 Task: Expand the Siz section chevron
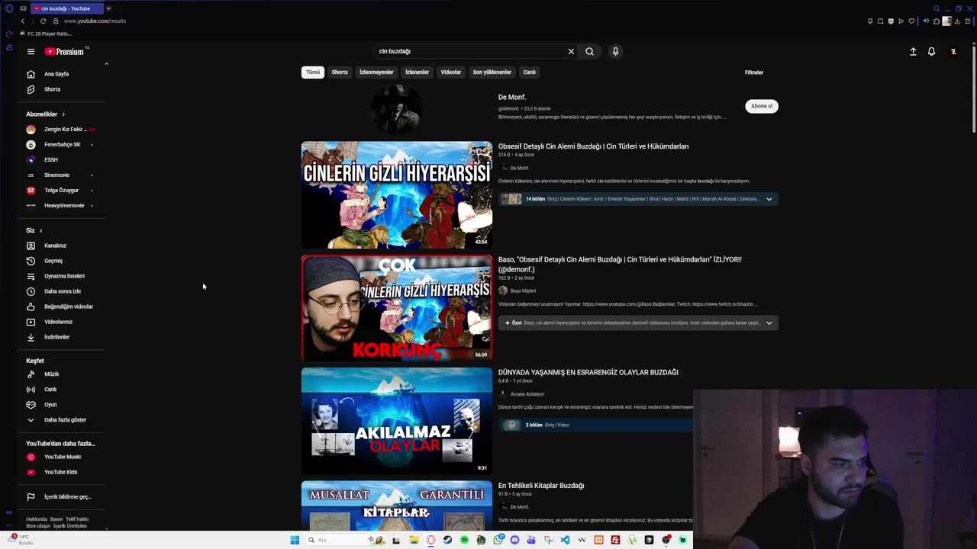click(x=40, y=230)
